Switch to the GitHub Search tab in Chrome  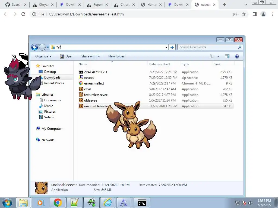(16, 5)
